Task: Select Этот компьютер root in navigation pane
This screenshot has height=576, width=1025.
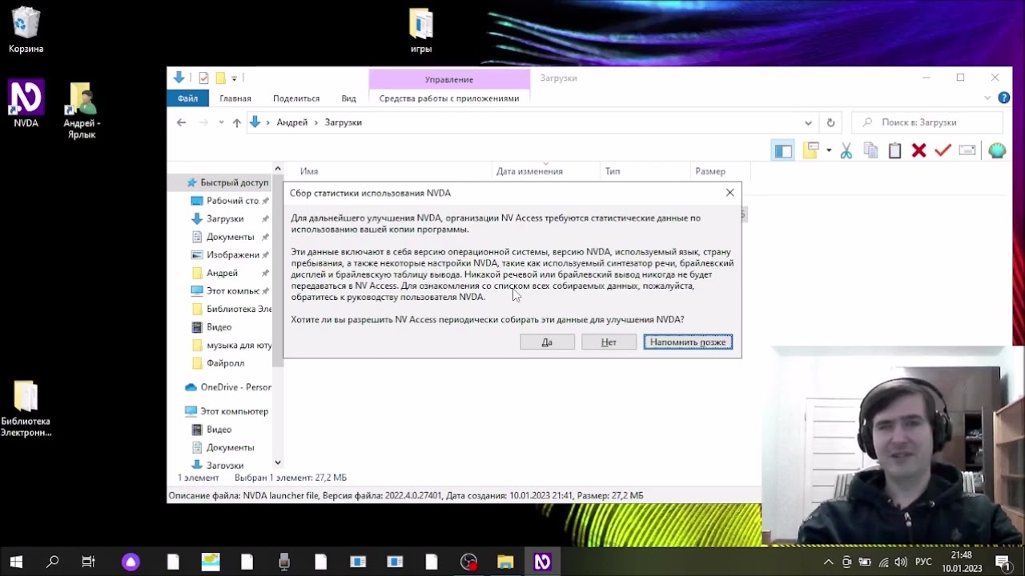Action: pyautogui.click(x=234, y=411)
